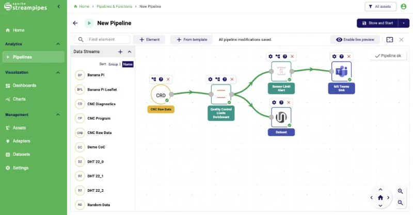Delete the MS Teams Sink node

click(349, 56)
